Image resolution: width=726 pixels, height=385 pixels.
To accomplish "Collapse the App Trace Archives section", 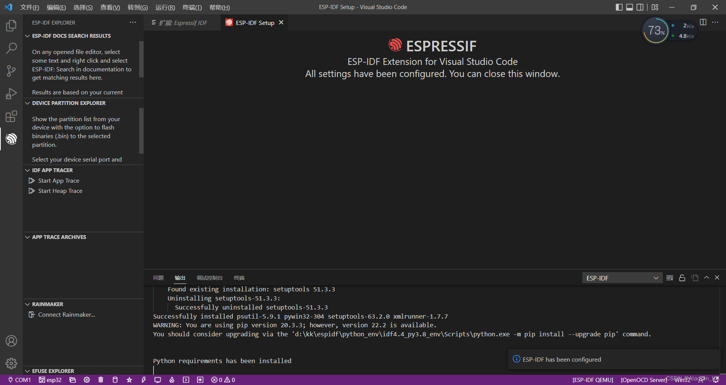I will point(83,237).
